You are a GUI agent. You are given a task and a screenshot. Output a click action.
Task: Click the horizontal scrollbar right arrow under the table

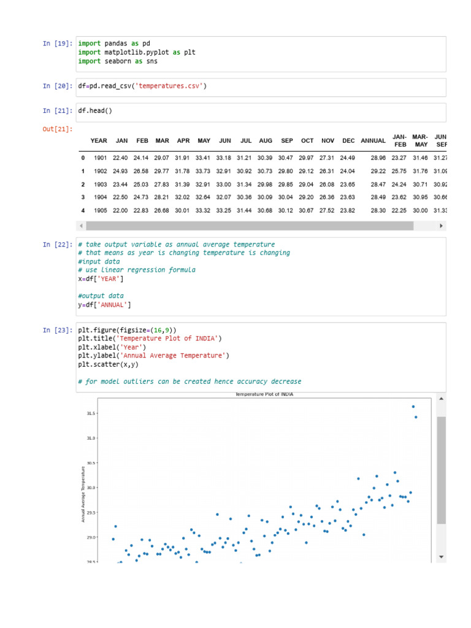click(441, 226)
